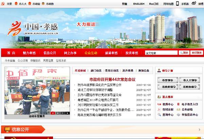Open the 手机版 mobile phone icon
Screen dimensions: 204x139
(177, 3)
